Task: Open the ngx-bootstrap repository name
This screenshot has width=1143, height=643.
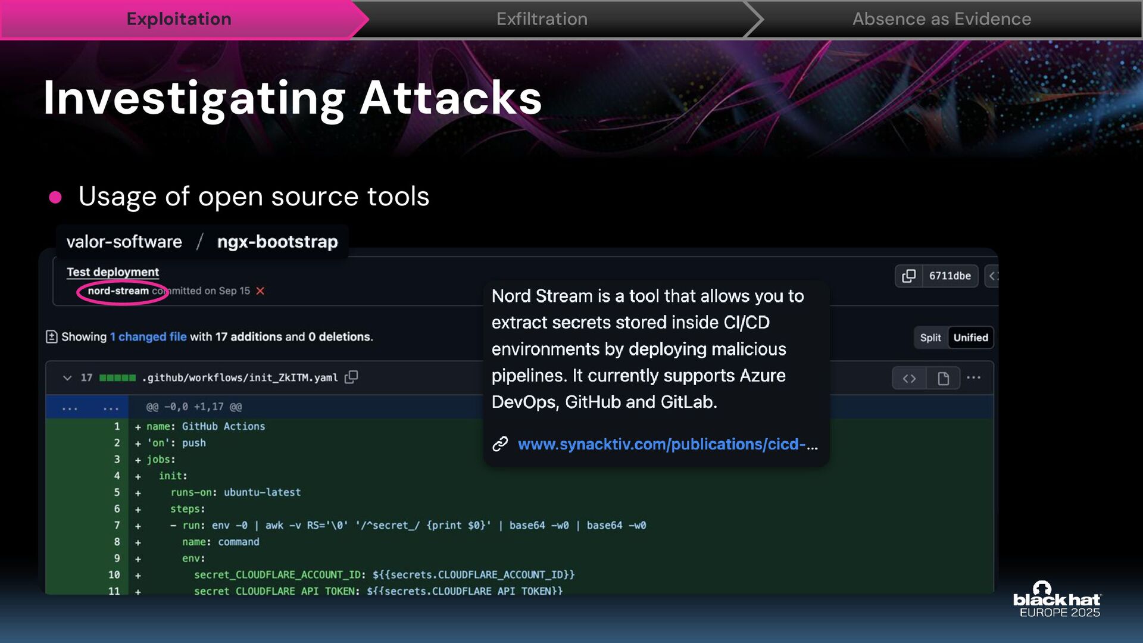Action: coord(277,242)
